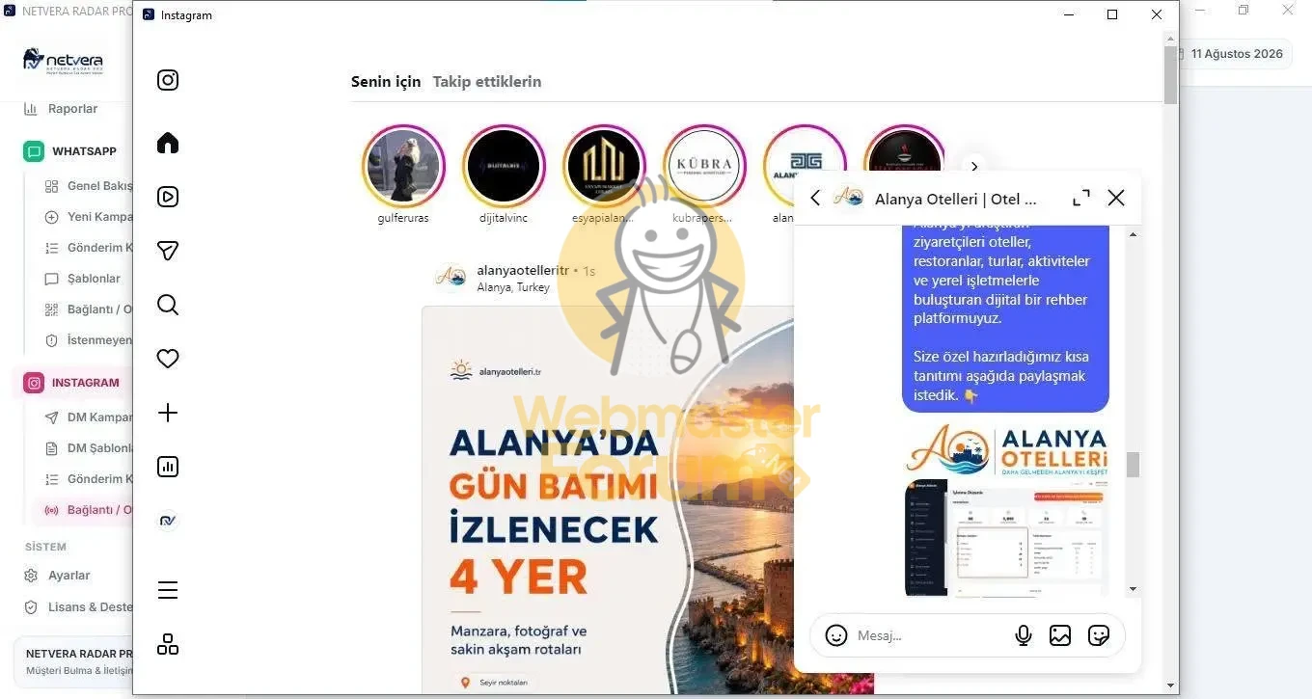This screenshot has height=699, width=1312.
Task: Click the chat scrollbar up arrow
Action: [x=1133, y=234]
